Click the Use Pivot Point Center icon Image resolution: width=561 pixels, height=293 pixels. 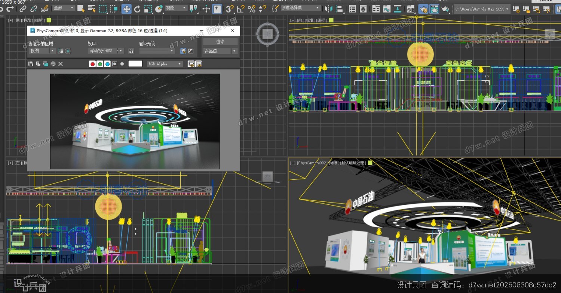pyautogui.click(x=193, y=9)
